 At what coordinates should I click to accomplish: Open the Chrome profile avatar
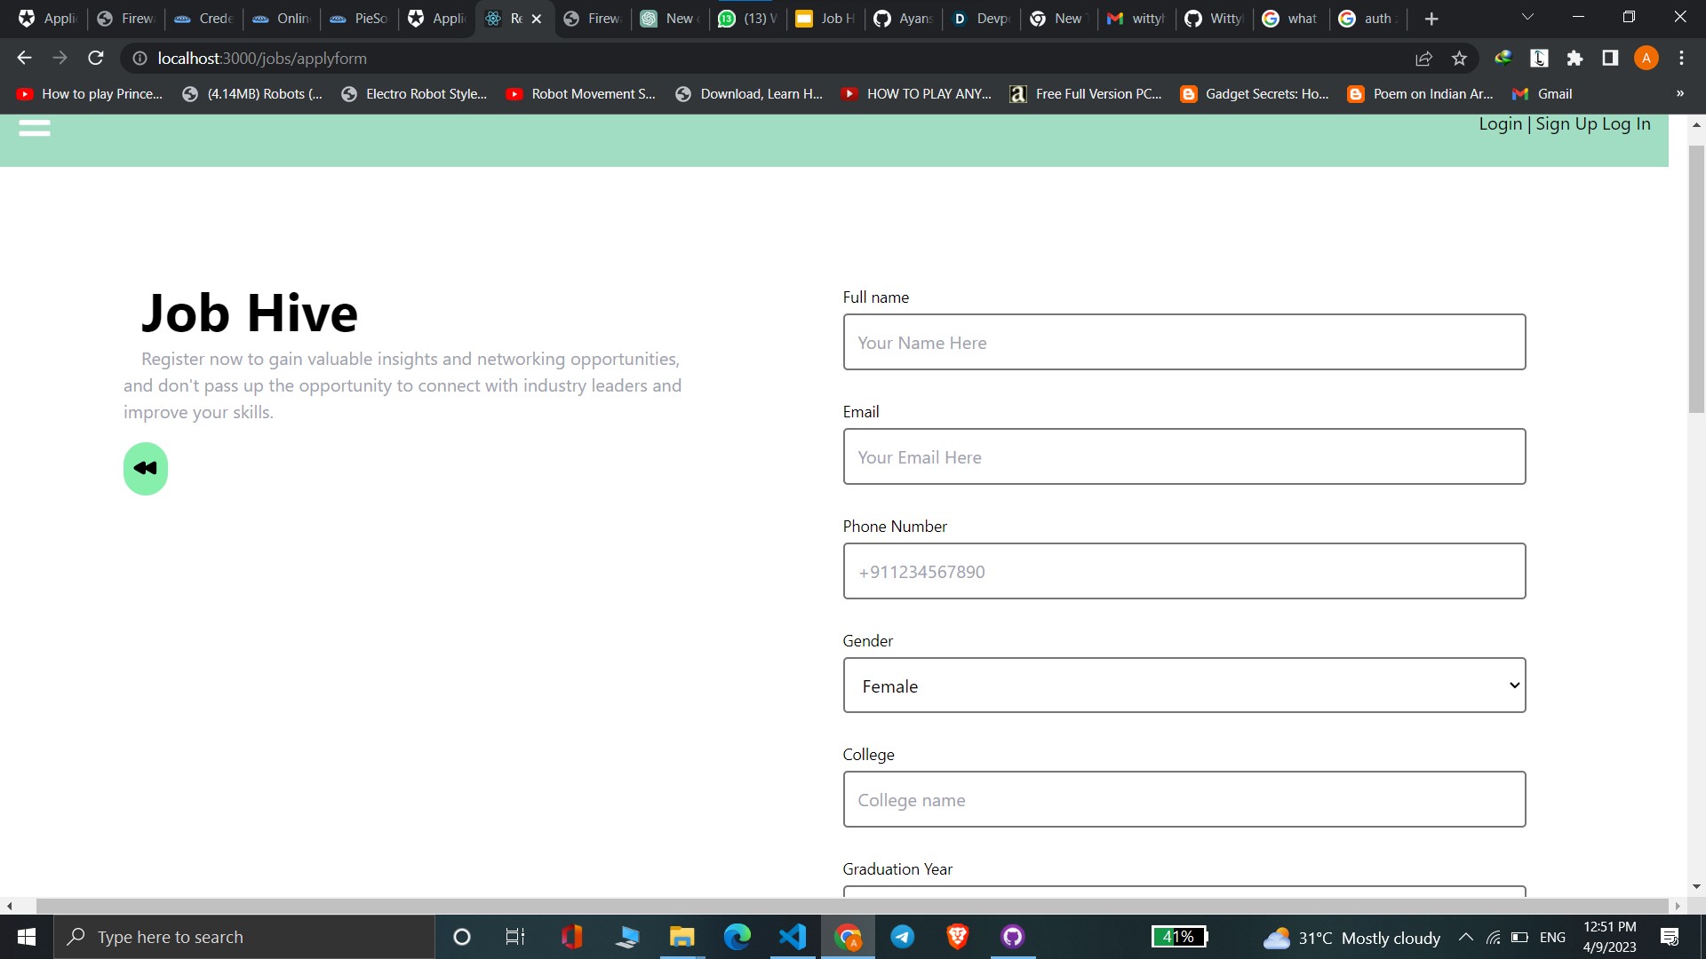pyautogui.click(x=1646, y=59)
